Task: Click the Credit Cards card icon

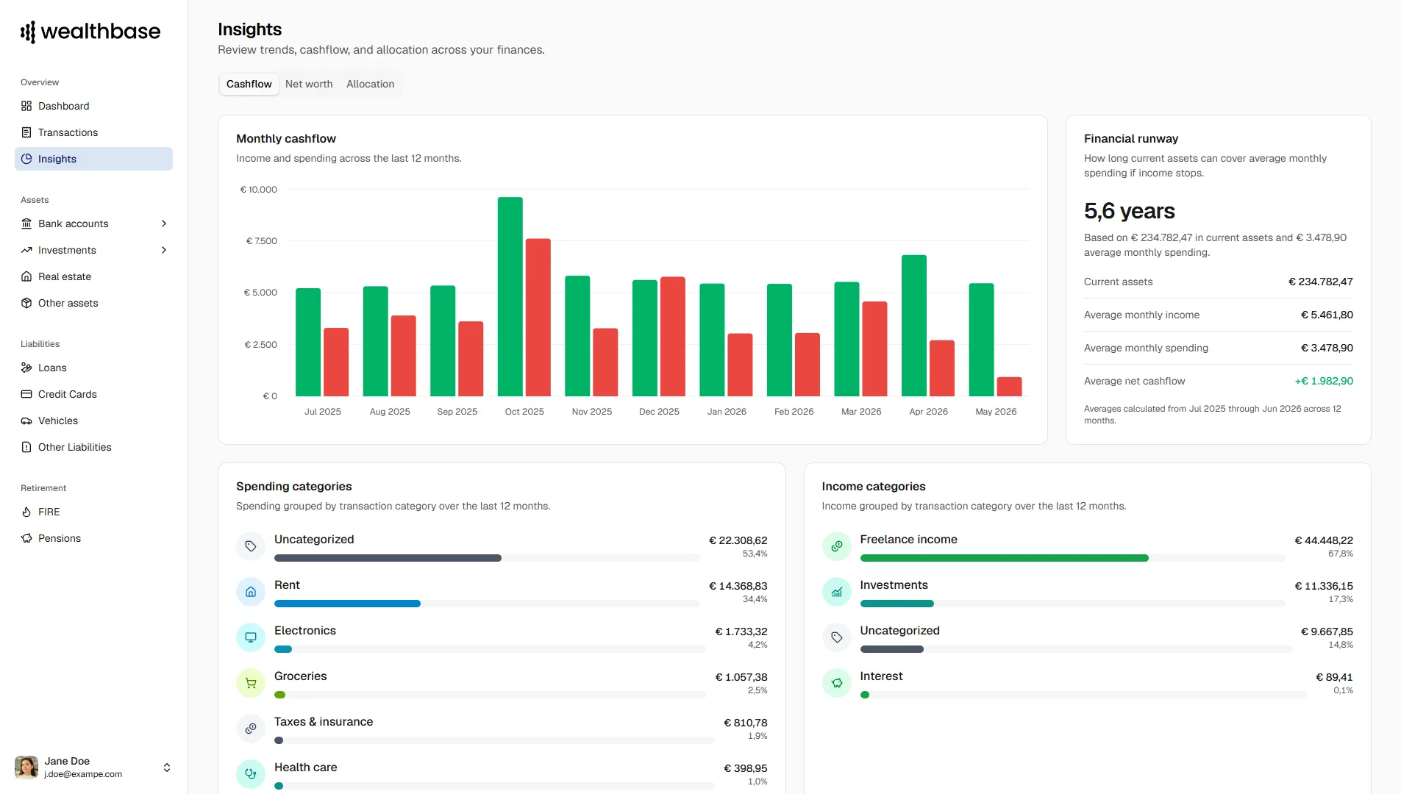Action: tap(26, 394)
